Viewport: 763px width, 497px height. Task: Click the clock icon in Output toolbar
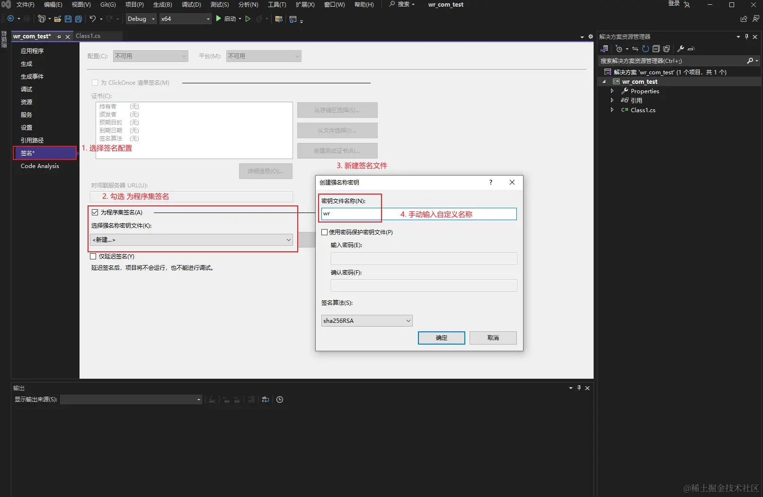[280, 399]
